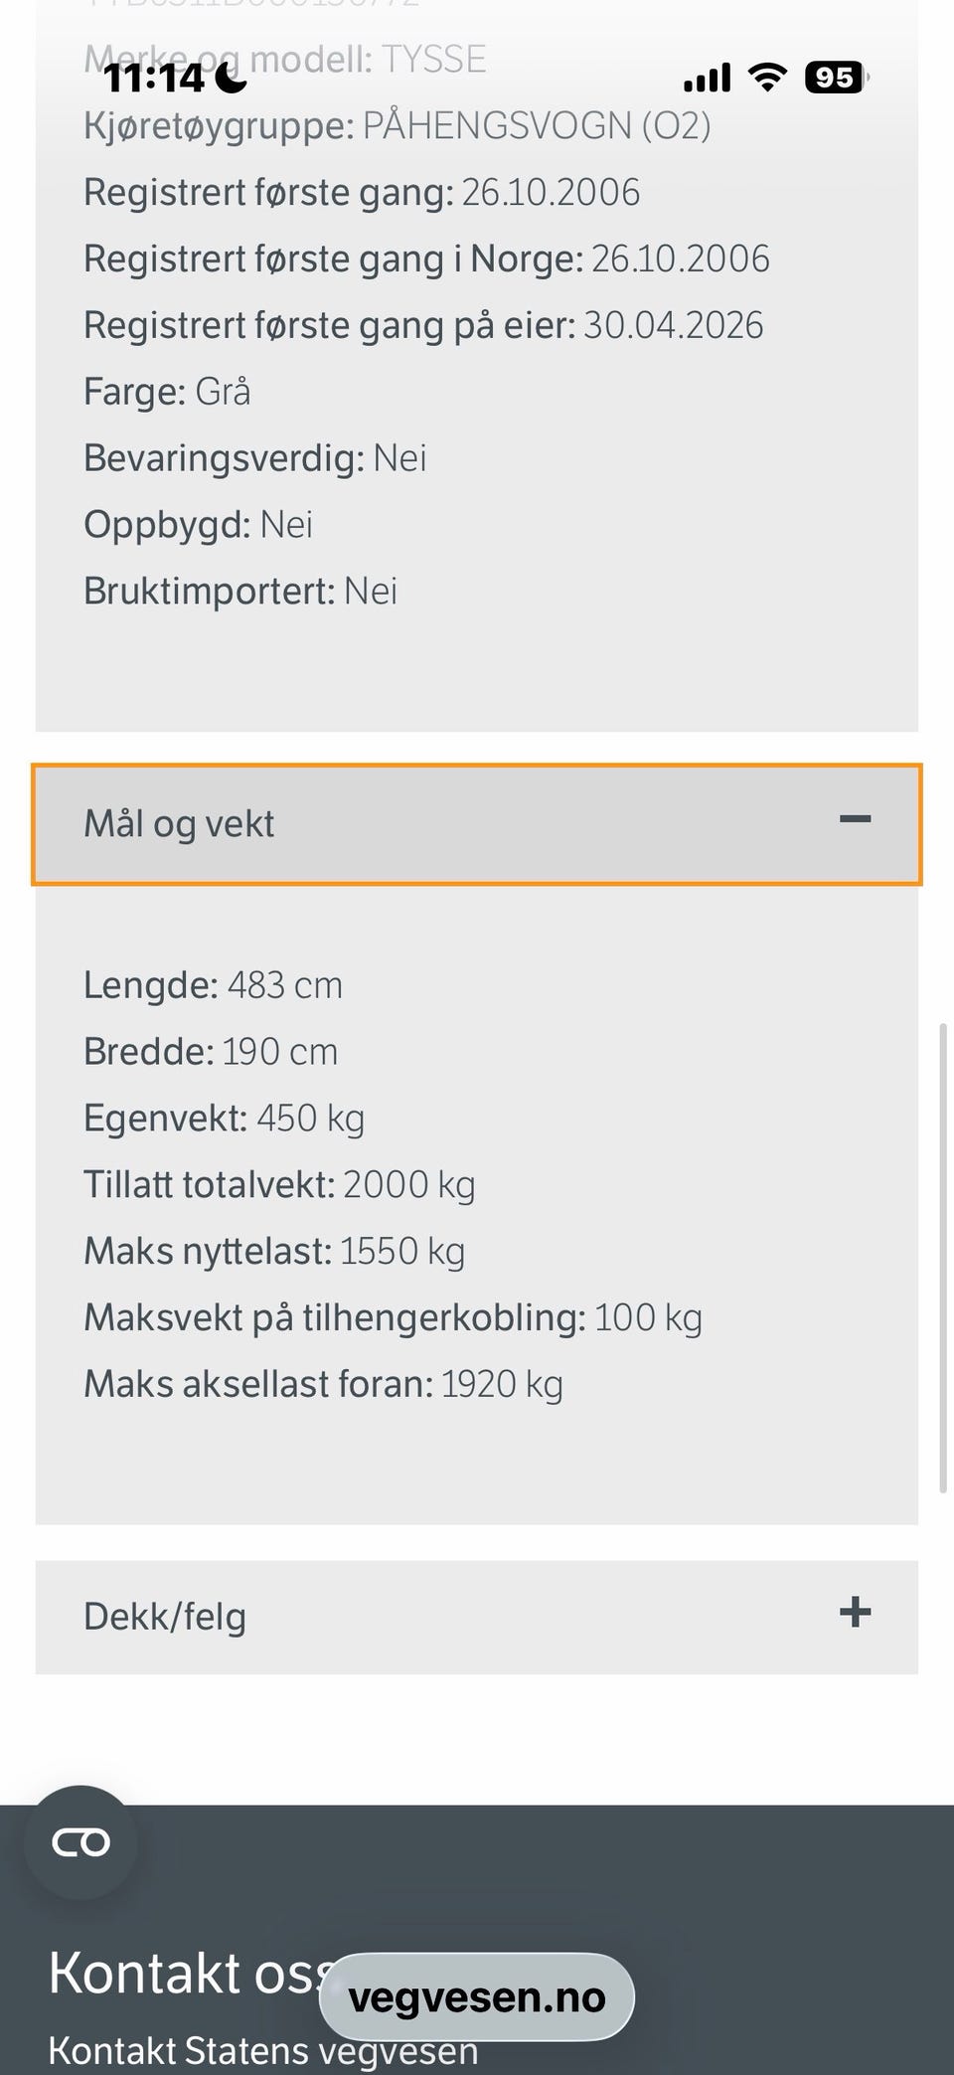Click the plus icon beside Dekk/felg
Image resolution: width=954 pixels, height=2075 pixels.
(x=855, y=1612)
